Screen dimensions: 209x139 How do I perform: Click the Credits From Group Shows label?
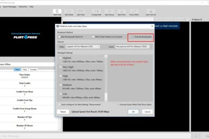click(25, 109)
